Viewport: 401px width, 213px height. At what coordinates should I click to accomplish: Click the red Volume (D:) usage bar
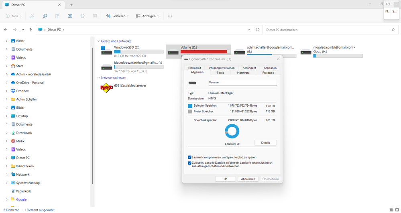tap(205, 52)
